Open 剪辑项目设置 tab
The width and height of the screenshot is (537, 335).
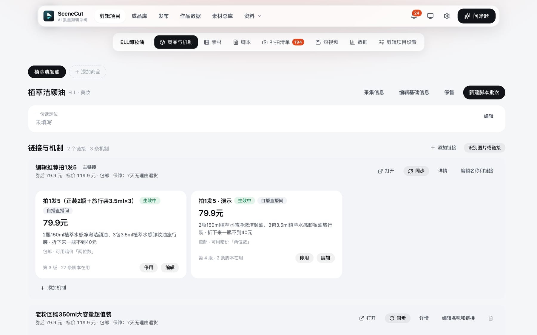pyautogui.click(x=398, y=42)
